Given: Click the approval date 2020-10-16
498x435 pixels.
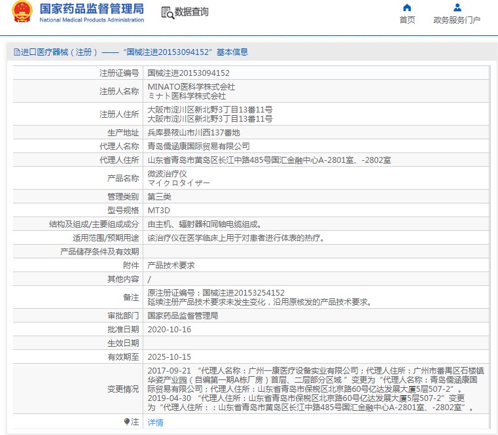Looking at the screenshot, I should [169, 329].
